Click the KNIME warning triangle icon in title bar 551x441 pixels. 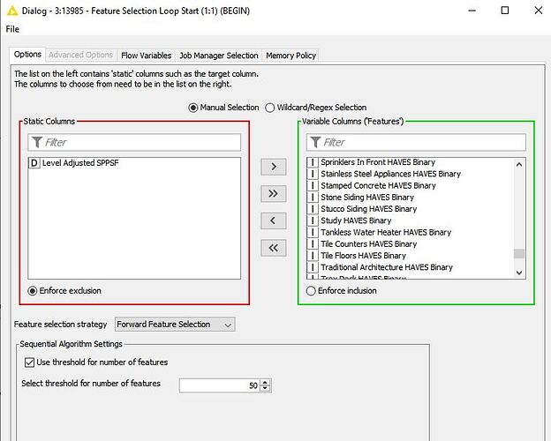point(12,11)
